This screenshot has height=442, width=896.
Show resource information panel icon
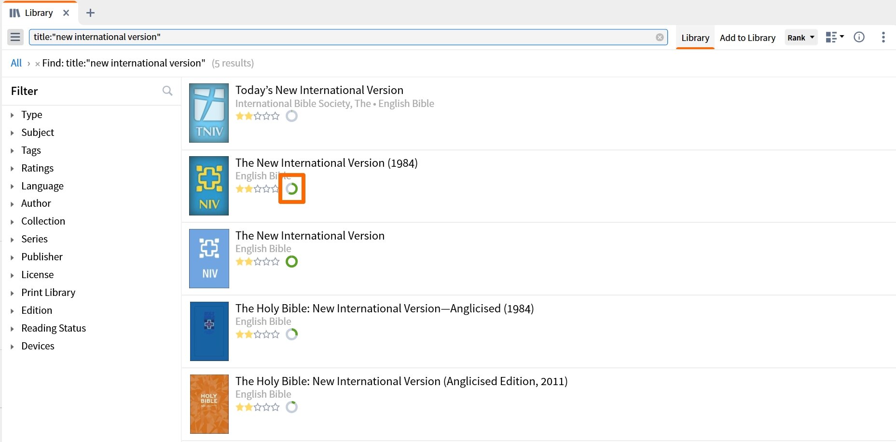[x=859, y=37]
